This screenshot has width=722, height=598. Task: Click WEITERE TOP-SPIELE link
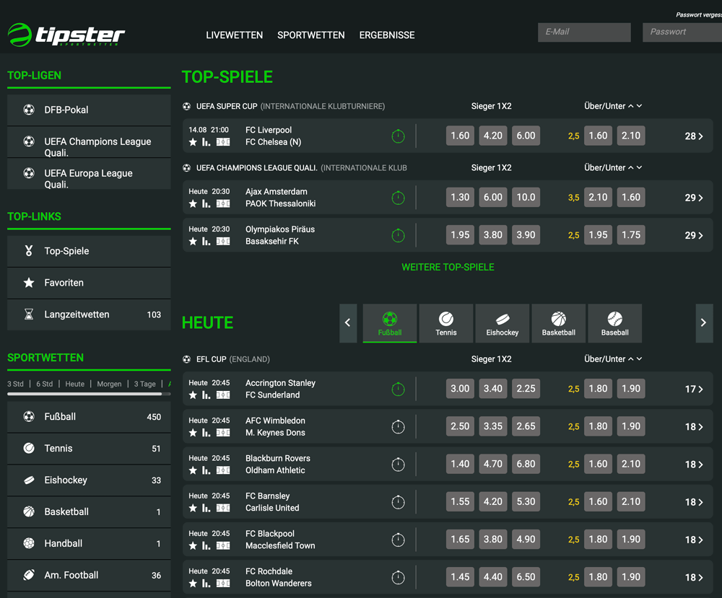point(448,267)
